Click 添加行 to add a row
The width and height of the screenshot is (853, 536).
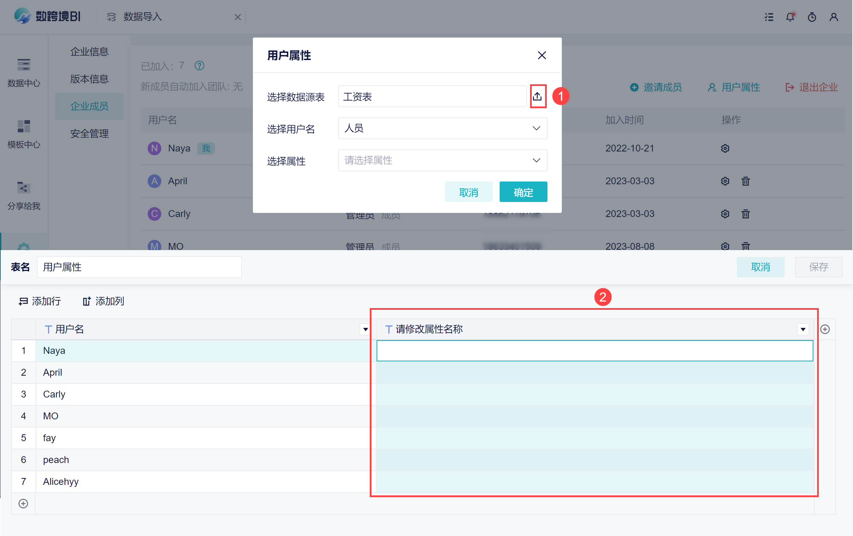[x=40, y=301]
